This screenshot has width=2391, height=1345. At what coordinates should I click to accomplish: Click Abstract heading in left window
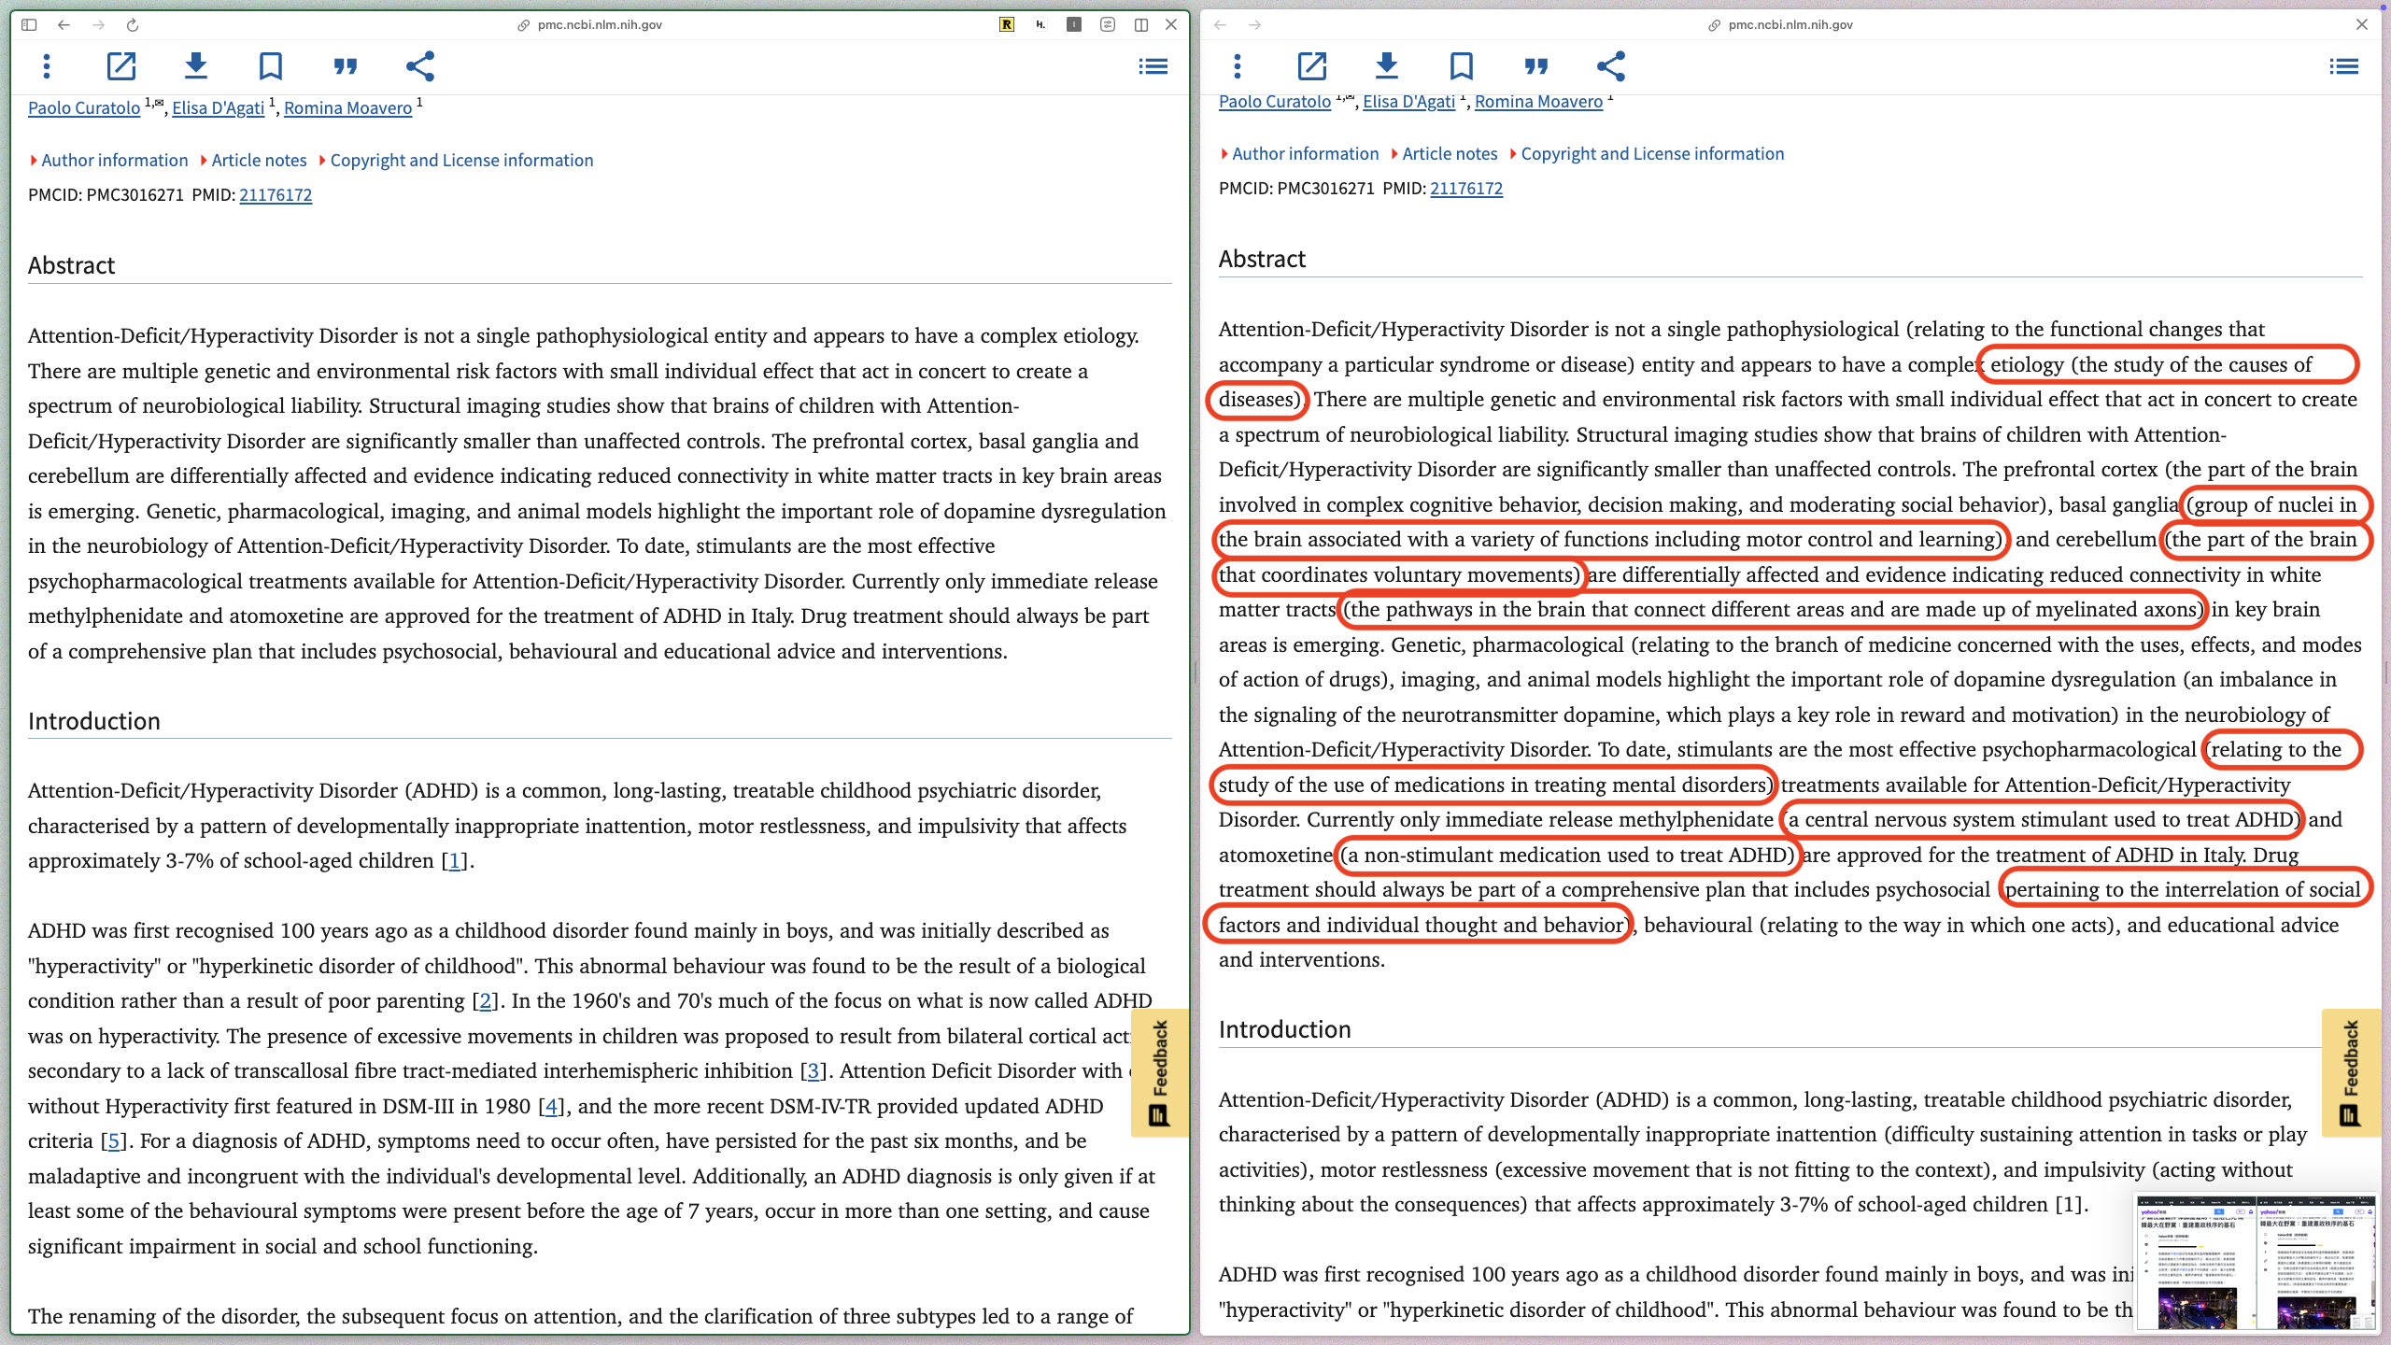click(71, 266)
